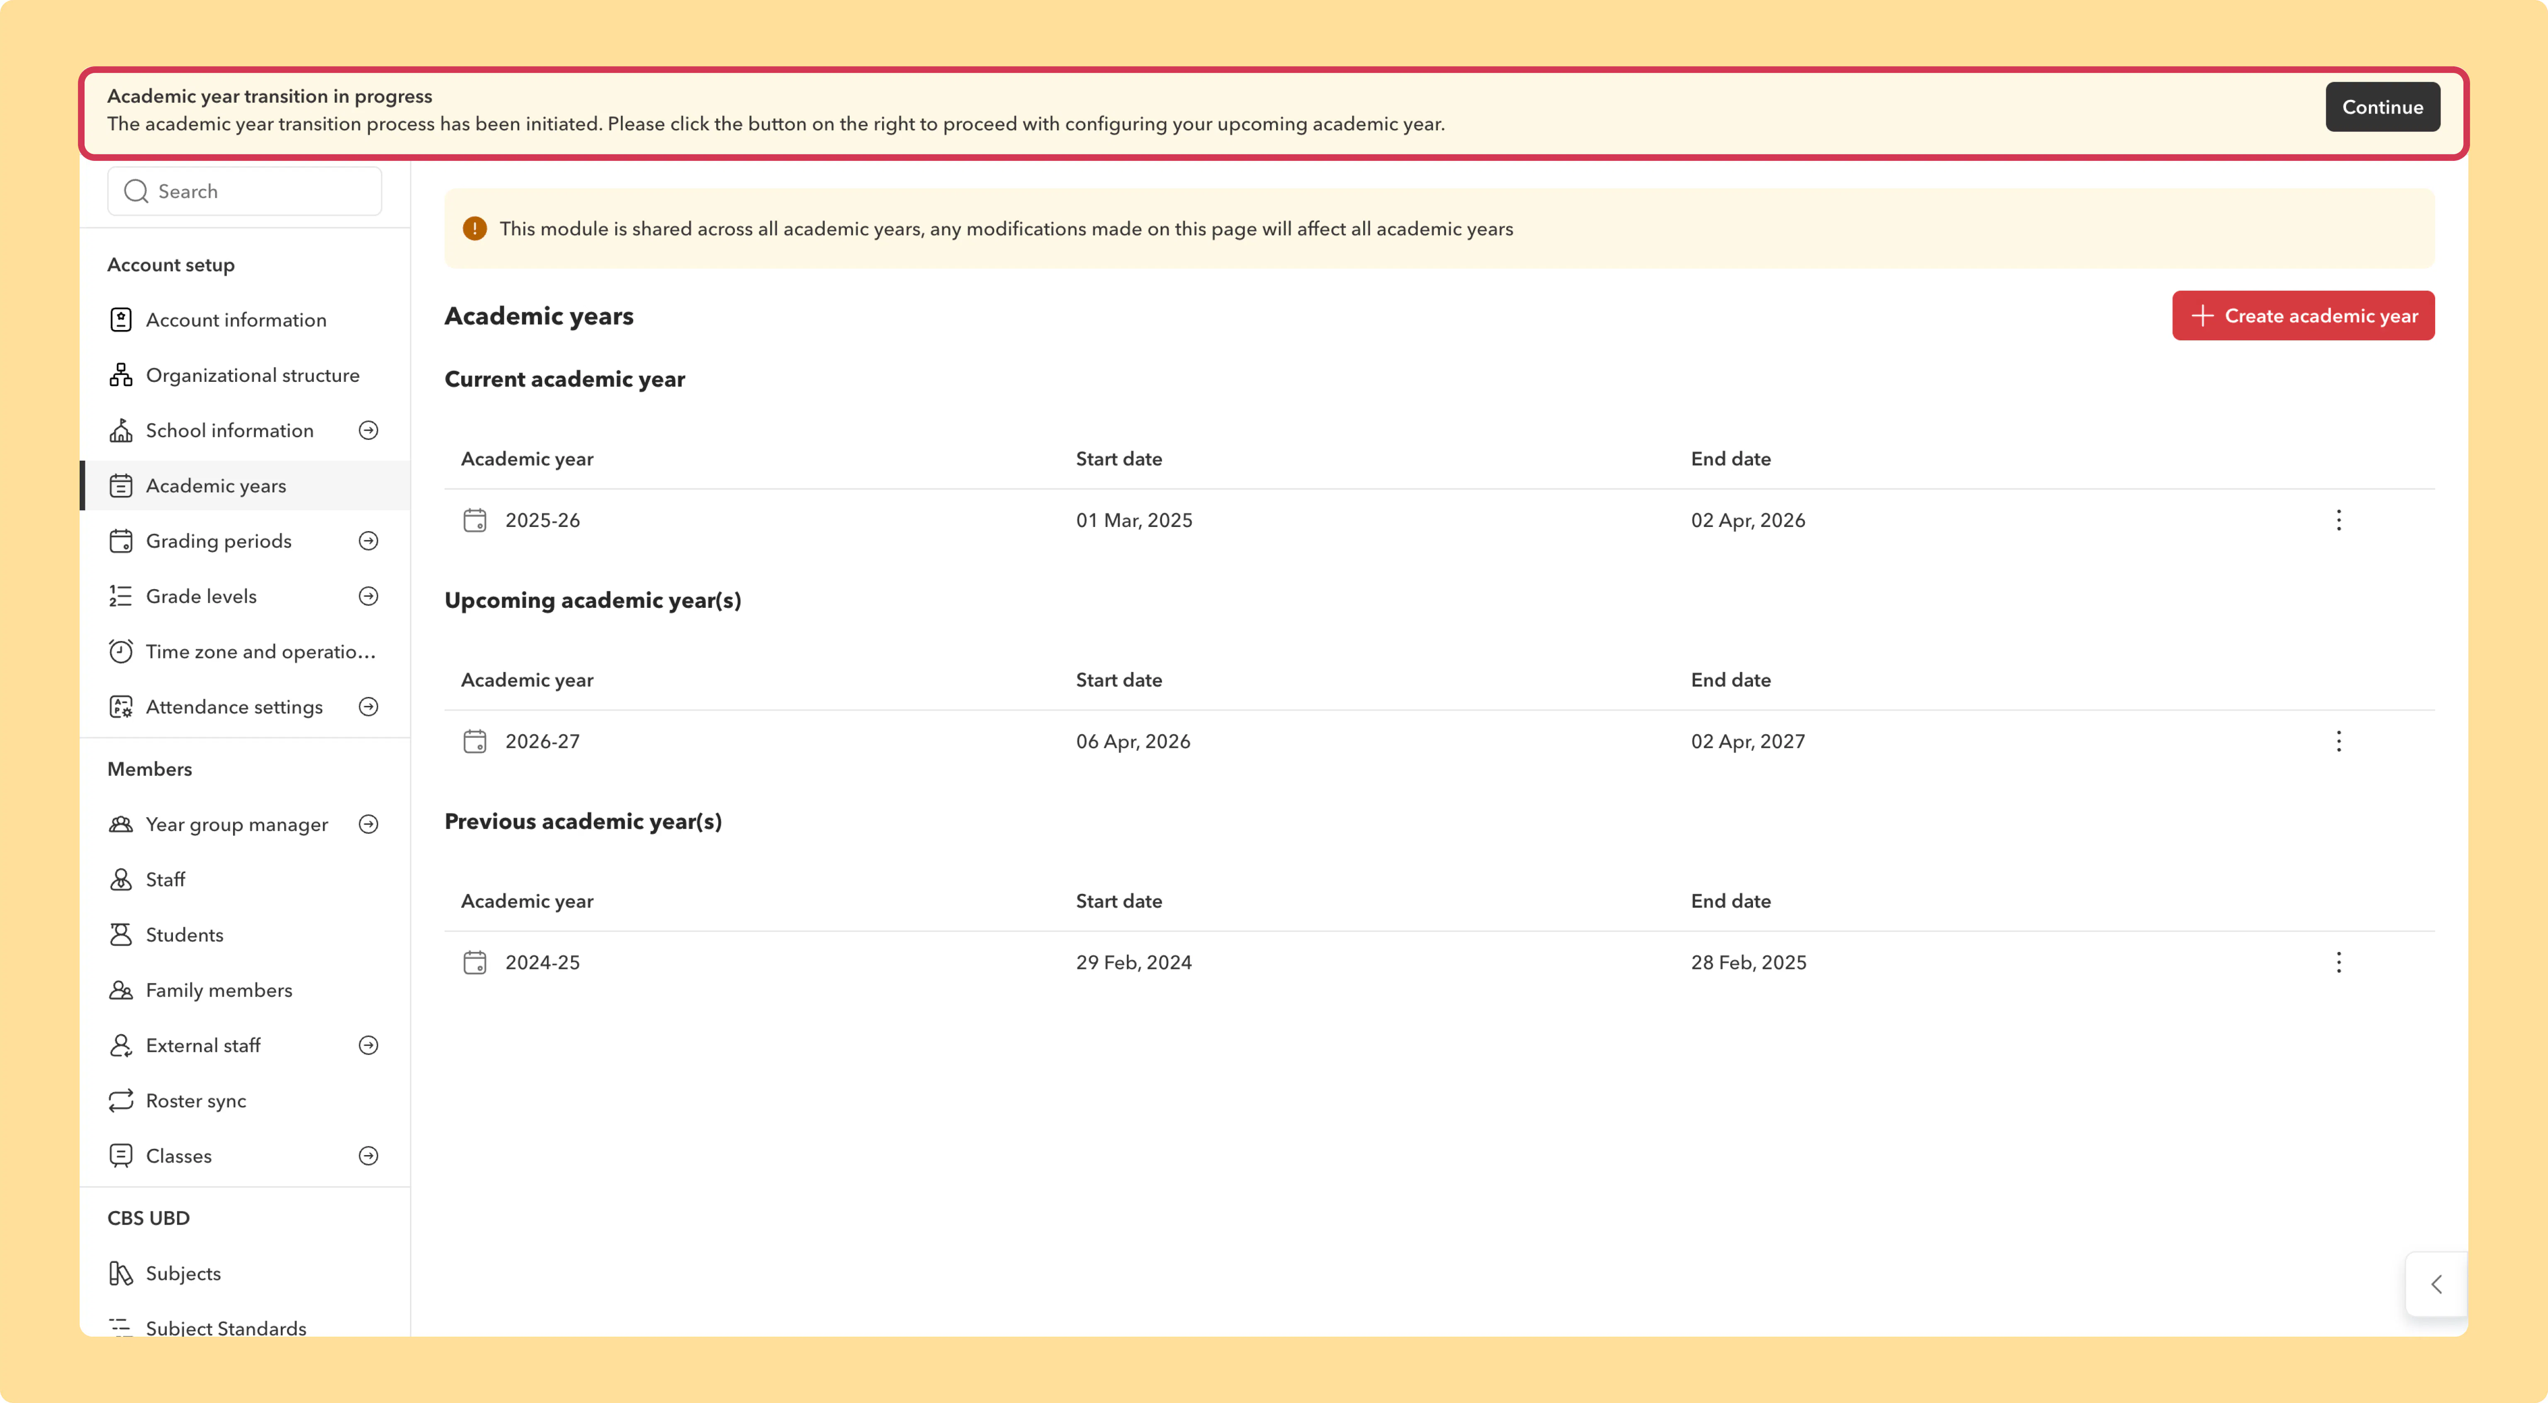The image size is (2548, 1403).
Task: Expand School information submenu arrow
Action: [x=368, y=430]
